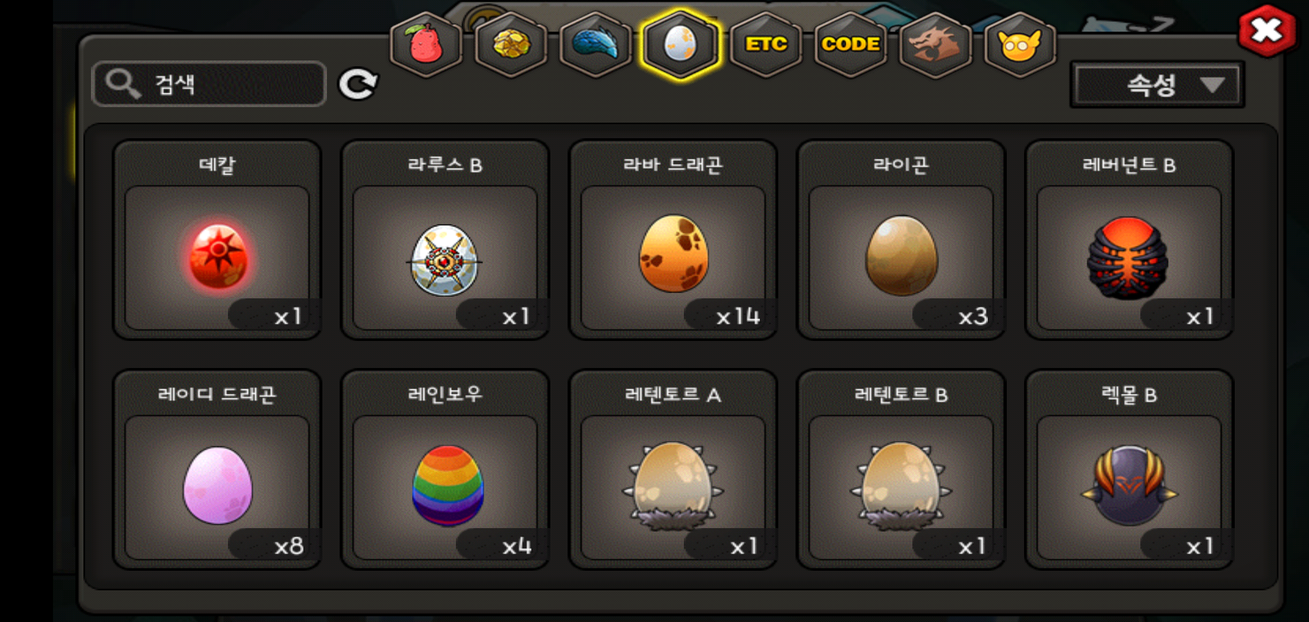Close the inventory with the red X
The width and height of the screenshot is (1309, 622).
click(1267, 31)
